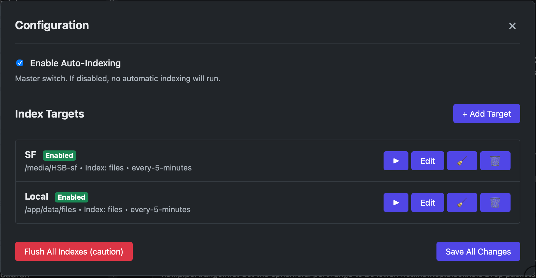Delete the SF target with trash icon
This screenshot has height=278, width=536.
pyautogui.click(x=495, y=161)
